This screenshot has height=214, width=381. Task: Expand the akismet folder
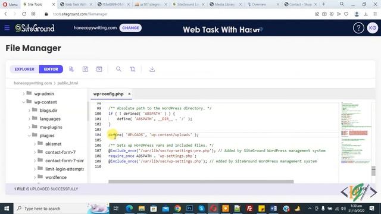click(x=35, y=144)
